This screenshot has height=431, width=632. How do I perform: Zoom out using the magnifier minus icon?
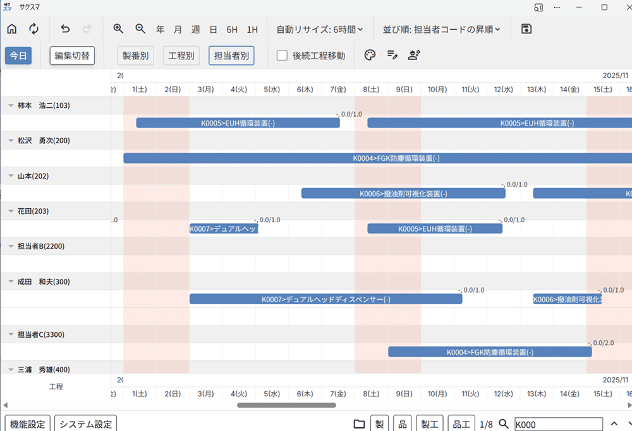[x=140, y=28]
